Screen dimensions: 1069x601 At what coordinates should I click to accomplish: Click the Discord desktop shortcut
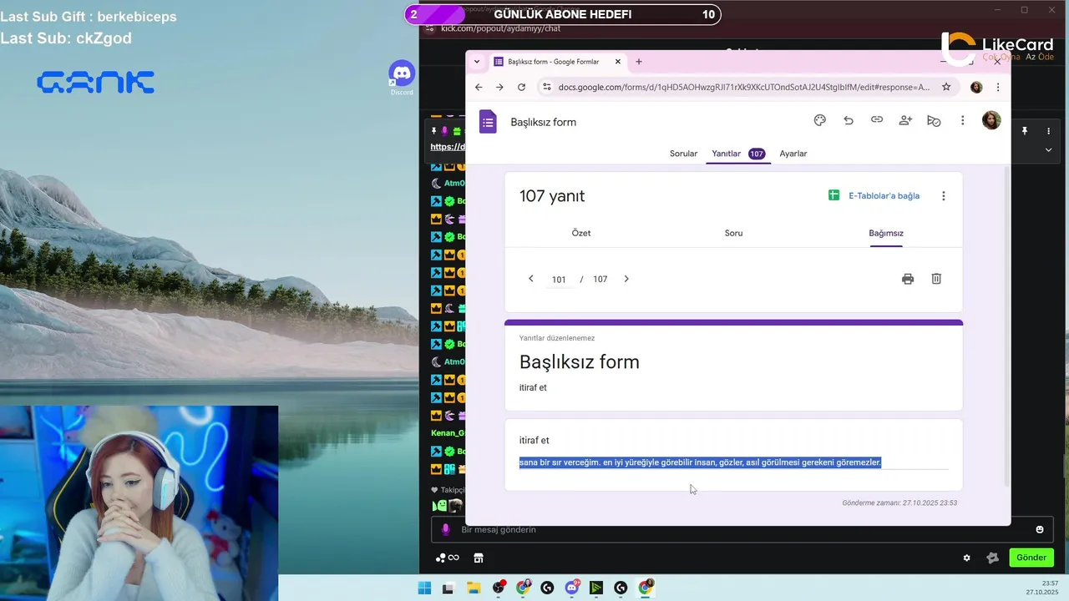[x=402, y=78]
